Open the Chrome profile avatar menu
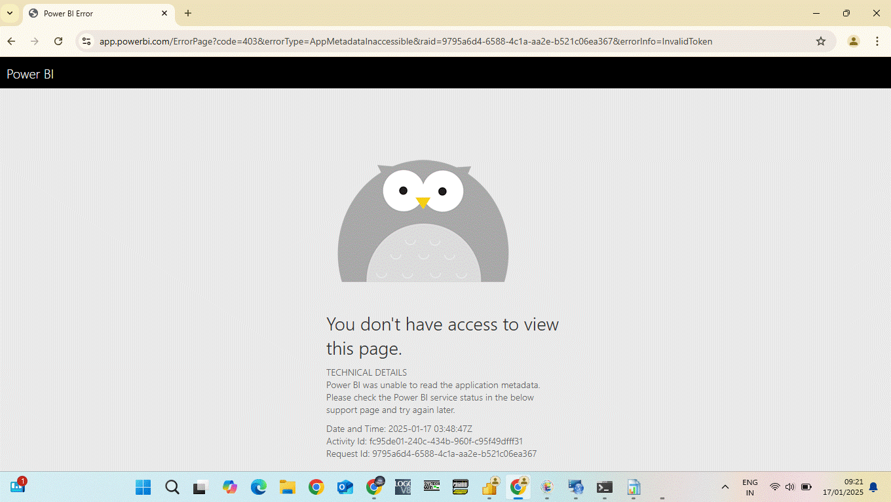 853,41
